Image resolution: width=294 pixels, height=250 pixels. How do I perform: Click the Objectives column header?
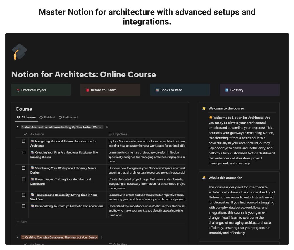tap(118, 134)
